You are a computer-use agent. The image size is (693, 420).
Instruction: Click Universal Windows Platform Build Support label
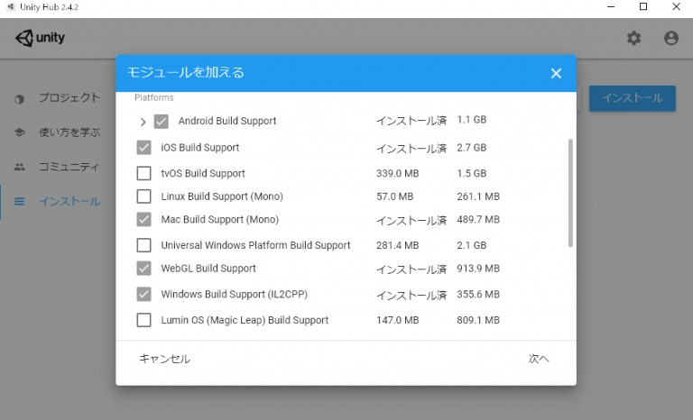point(255,245)
